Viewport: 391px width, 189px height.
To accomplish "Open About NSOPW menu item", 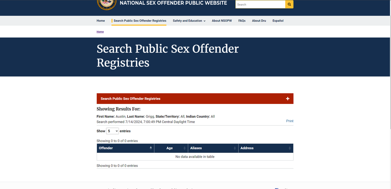I will [222, 21].
